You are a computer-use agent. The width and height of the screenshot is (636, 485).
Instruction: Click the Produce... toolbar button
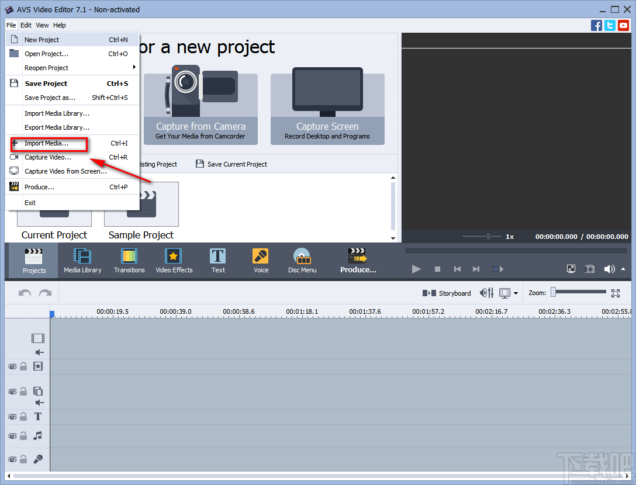click(358, 261)
